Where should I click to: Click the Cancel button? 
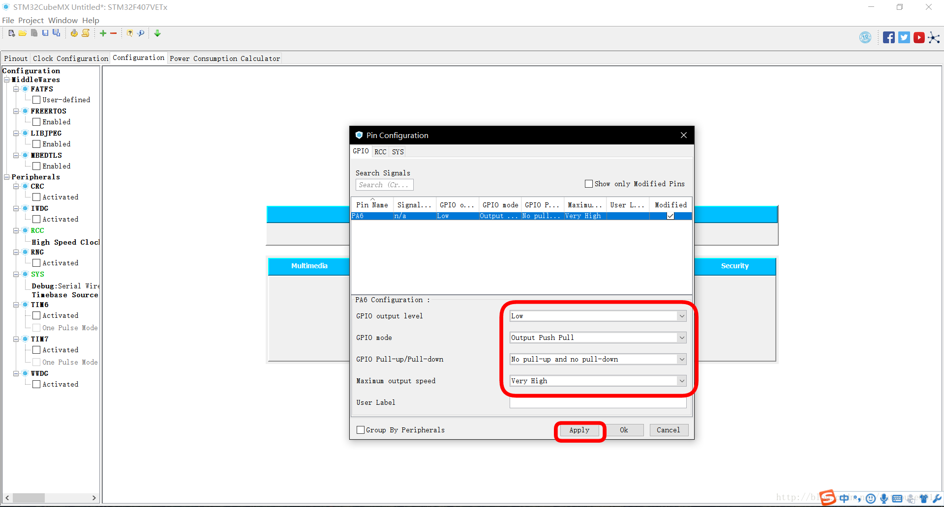tap(669, 430)
